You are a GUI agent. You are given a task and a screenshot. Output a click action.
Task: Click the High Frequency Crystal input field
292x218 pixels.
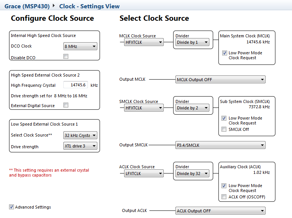(x=75, y=85)
